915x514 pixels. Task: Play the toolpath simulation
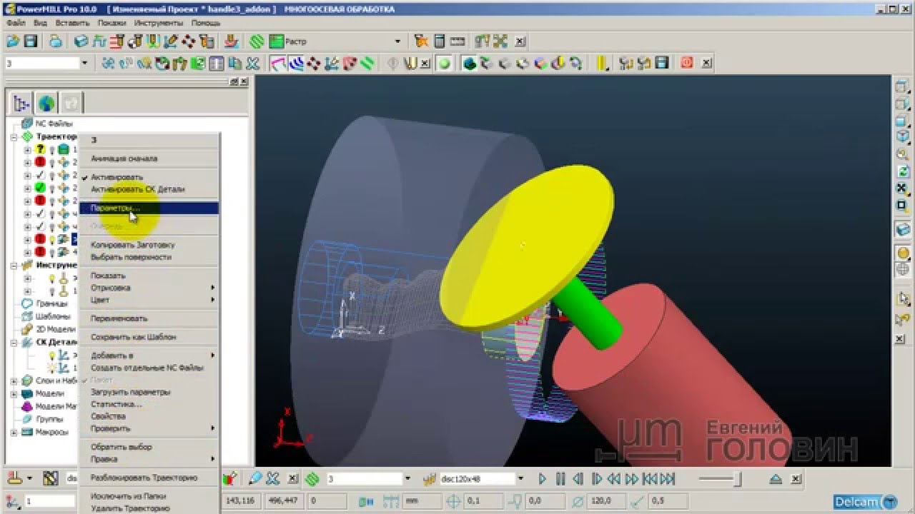tap(542, 479)
